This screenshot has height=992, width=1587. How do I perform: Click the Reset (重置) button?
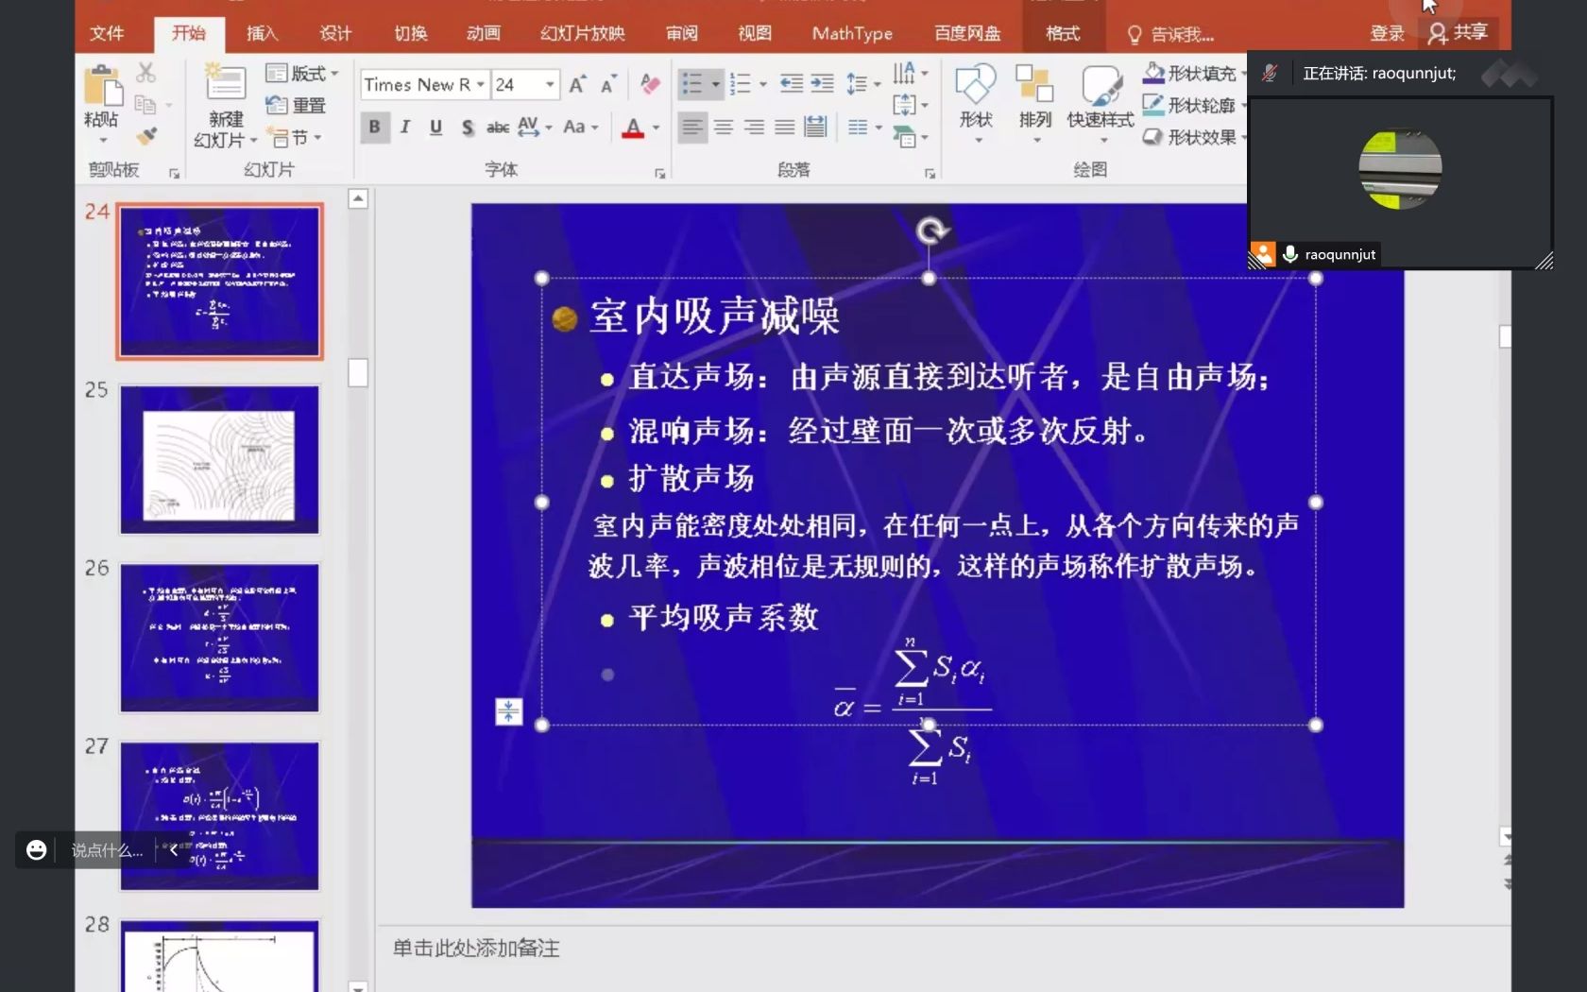point(296,105)
